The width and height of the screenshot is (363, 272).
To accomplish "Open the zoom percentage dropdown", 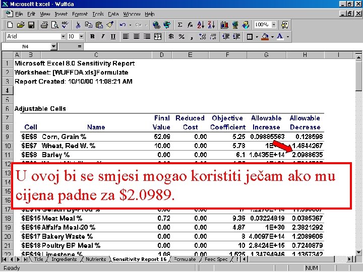I will point(274,25).
